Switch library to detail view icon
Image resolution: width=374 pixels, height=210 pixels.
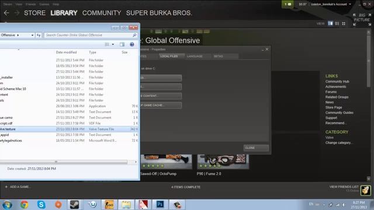(330, 23)
